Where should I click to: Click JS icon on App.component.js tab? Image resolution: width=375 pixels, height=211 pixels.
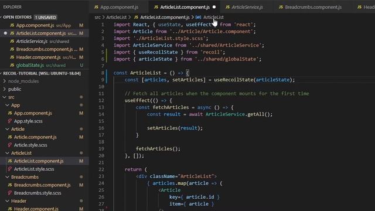click(96, 7)
